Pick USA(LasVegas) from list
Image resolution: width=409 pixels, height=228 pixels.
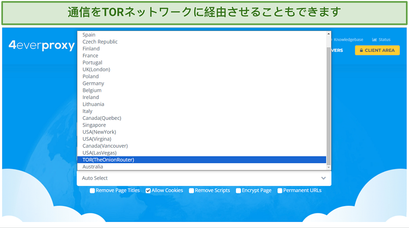tap(201, 153)
